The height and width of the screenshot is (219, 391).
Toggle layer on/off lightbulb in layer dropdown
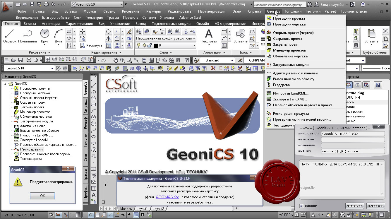pos(139,45)
